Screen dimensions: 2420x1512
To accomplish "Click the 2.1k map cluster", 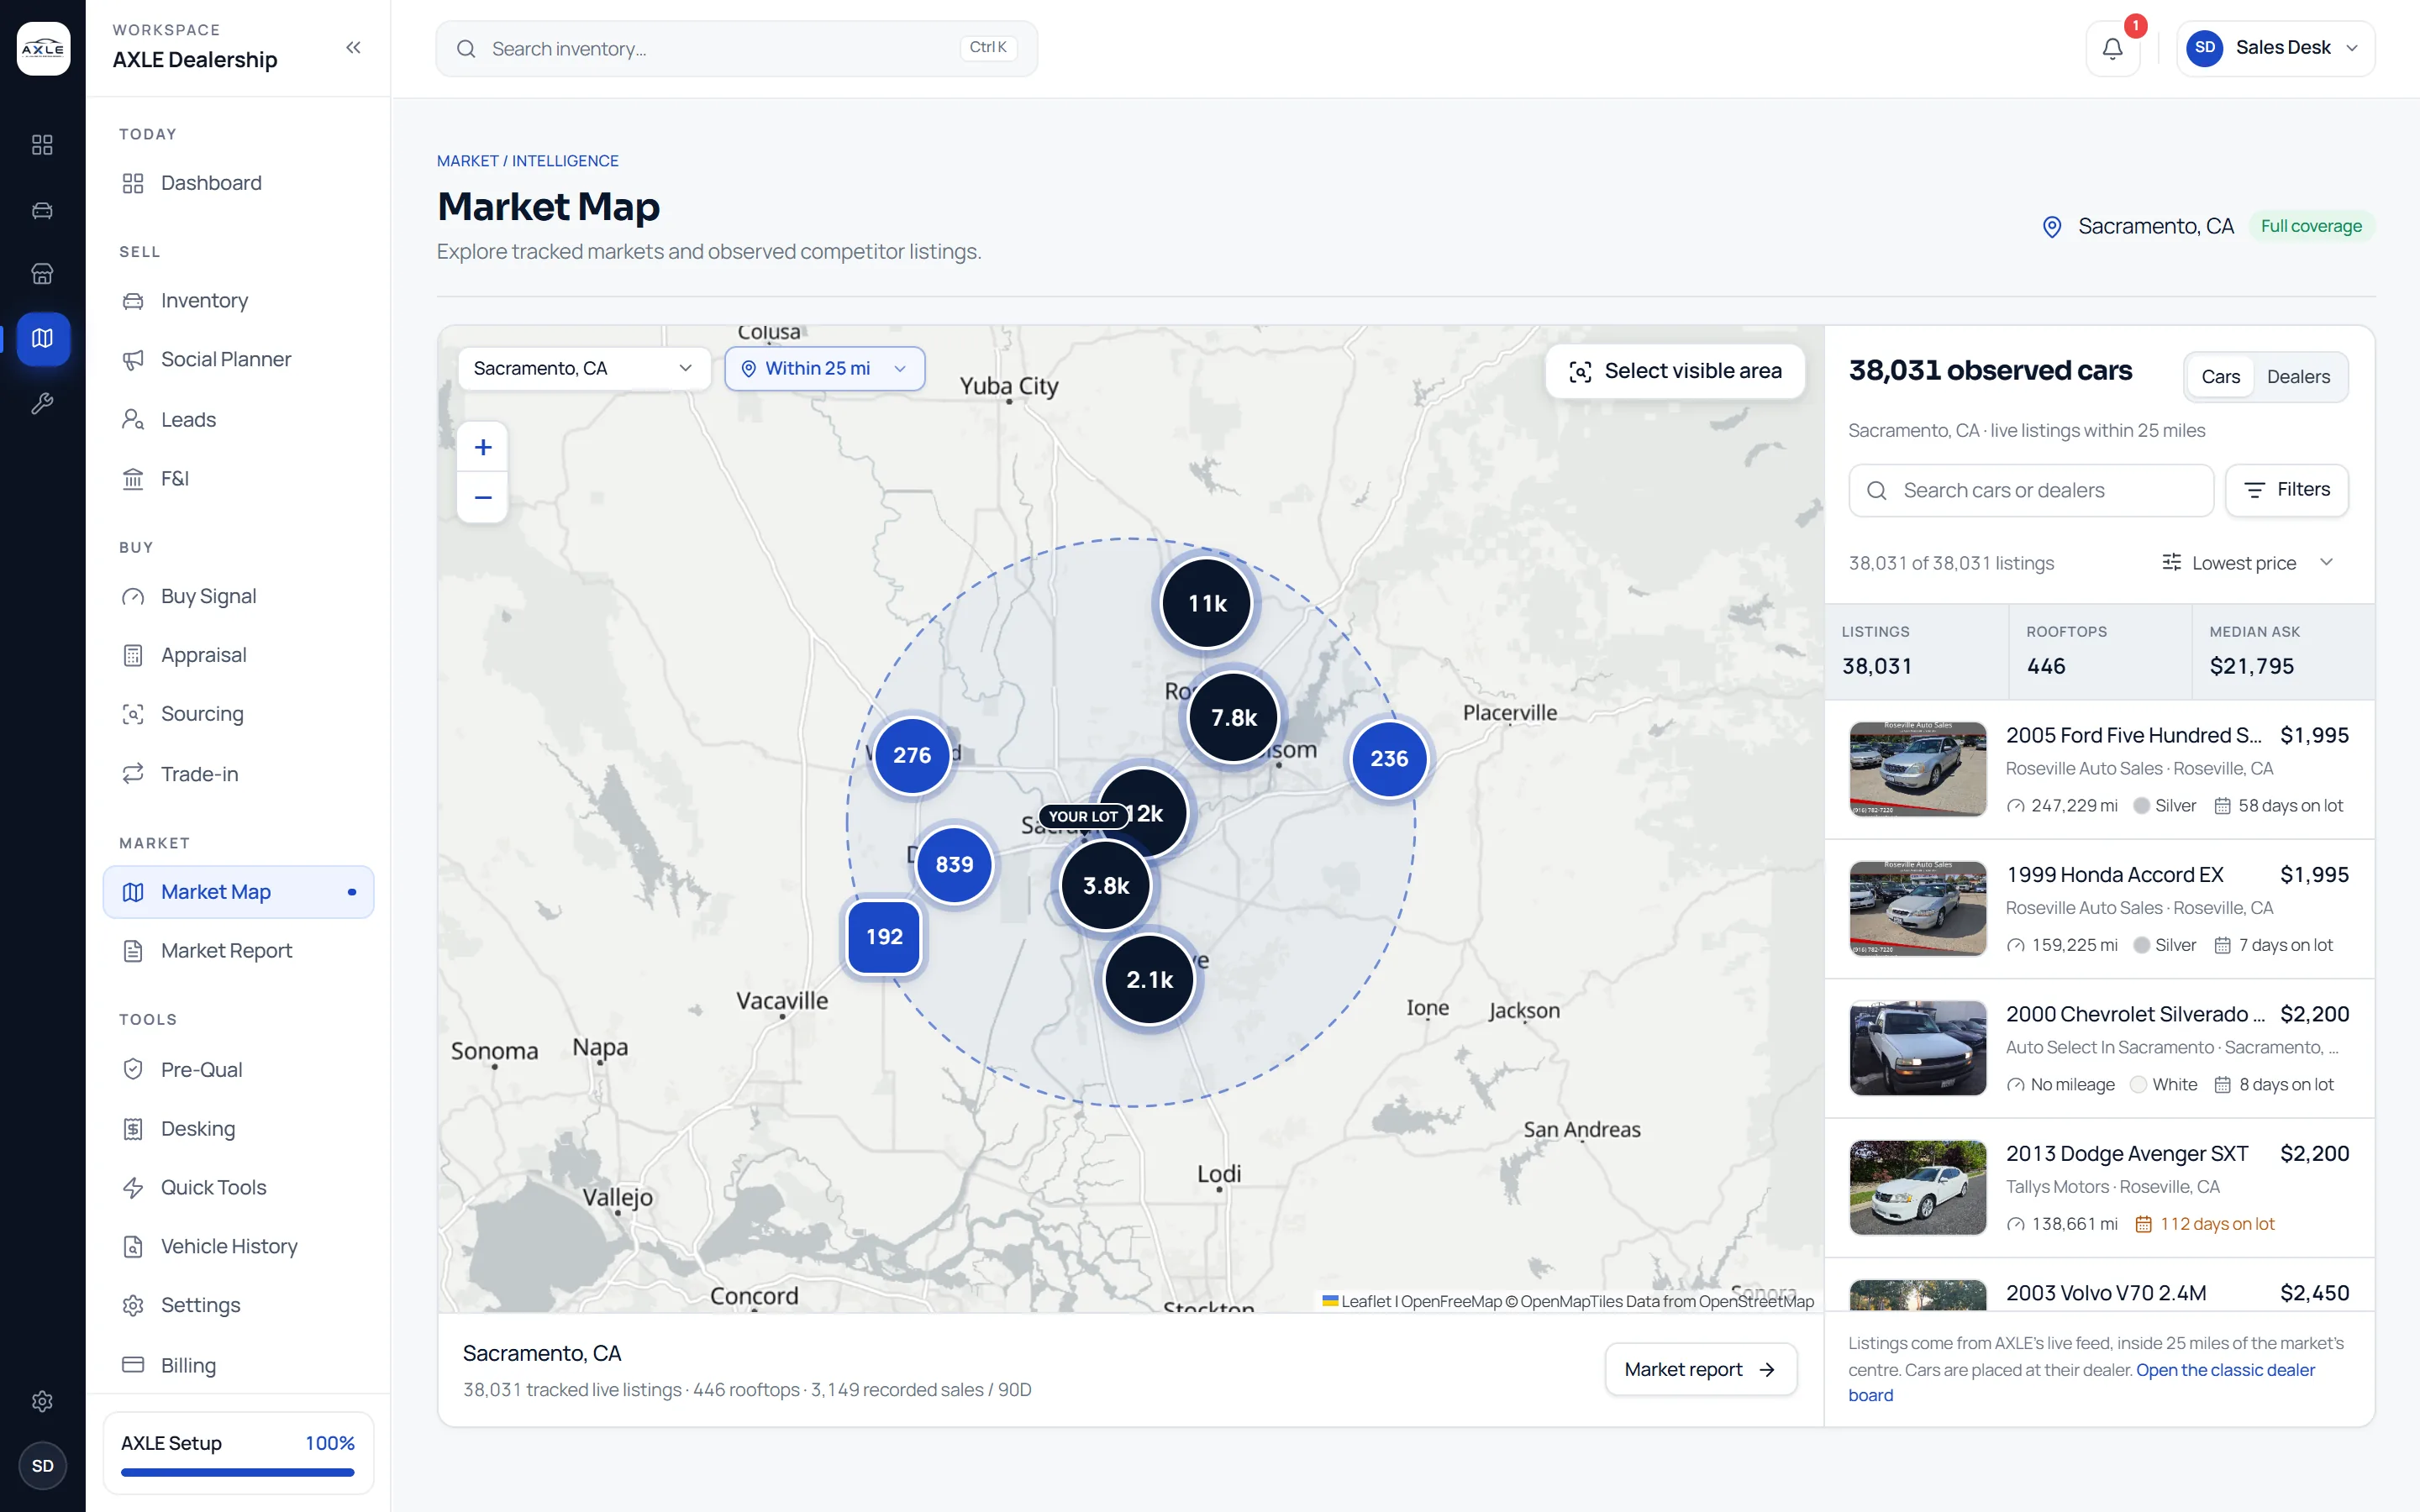I will click(x=1149, y=979).
